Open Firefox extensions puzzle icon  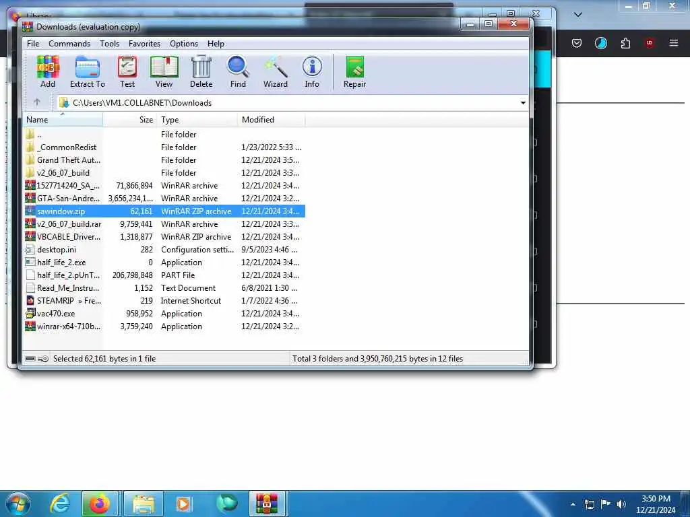tap(625, 42)
